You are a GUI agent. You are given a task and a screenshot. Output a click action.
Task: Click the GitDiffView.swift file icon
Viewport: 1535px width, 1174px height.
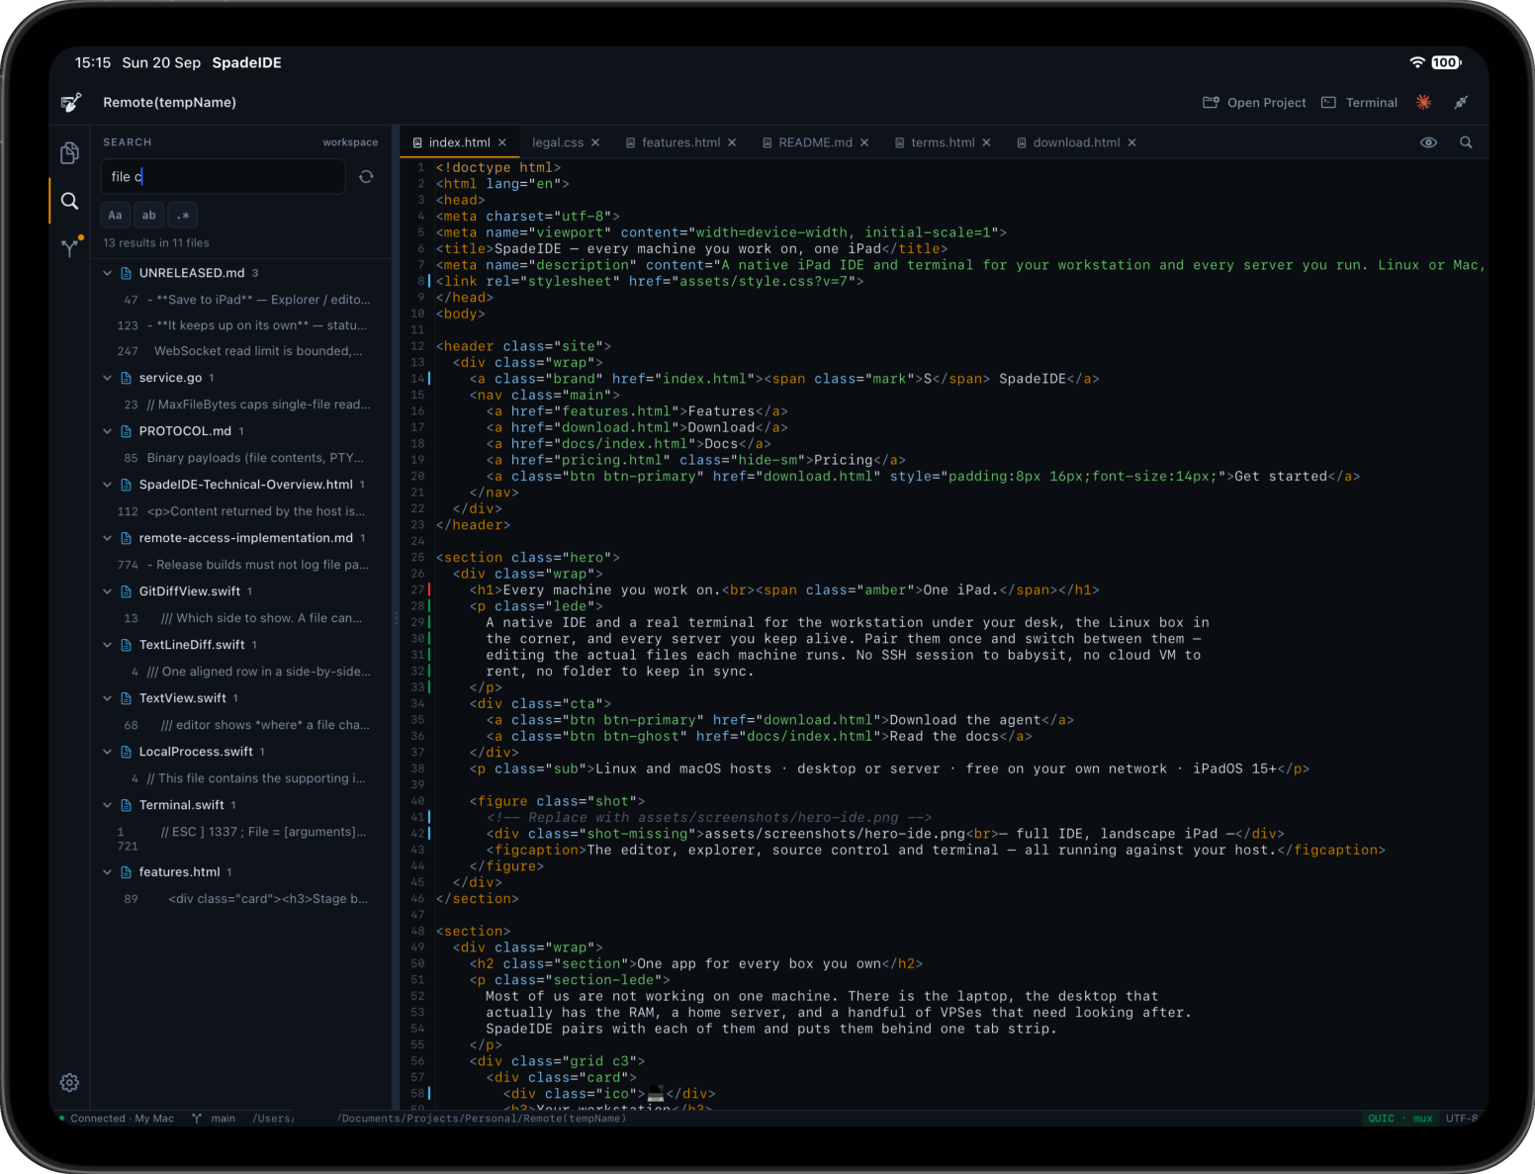pyautogui.click(x=126, y=591)
